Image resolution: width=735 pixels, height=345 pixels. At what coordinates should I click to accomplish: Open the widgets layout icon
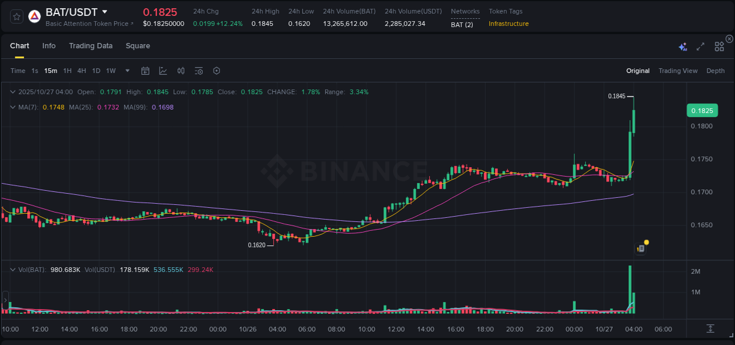(719, 46)
